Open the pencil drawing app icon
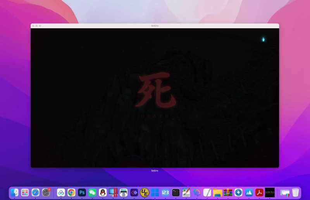Screen dimensions: 310x200 click(x=186, y=193)
